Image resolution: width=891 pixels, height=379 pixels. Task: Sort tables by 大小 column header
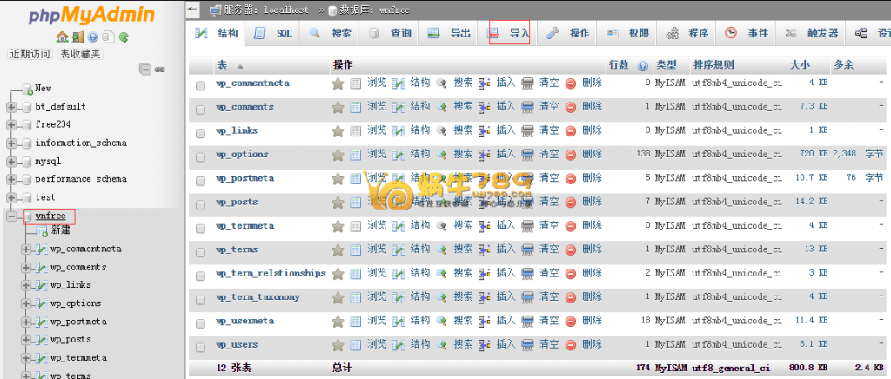click(x=799, y=65)
